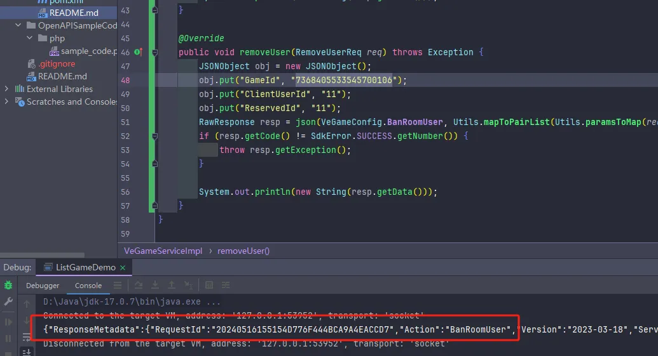
Task: Toggle scroll to end of console
Action: [27, 352]
